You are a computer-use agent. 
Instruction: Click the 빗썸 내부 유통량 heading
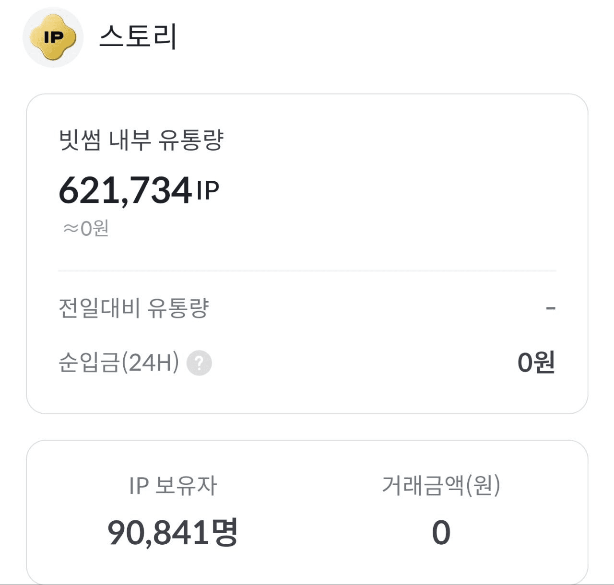pyautogui.click(x=141, y=140)
